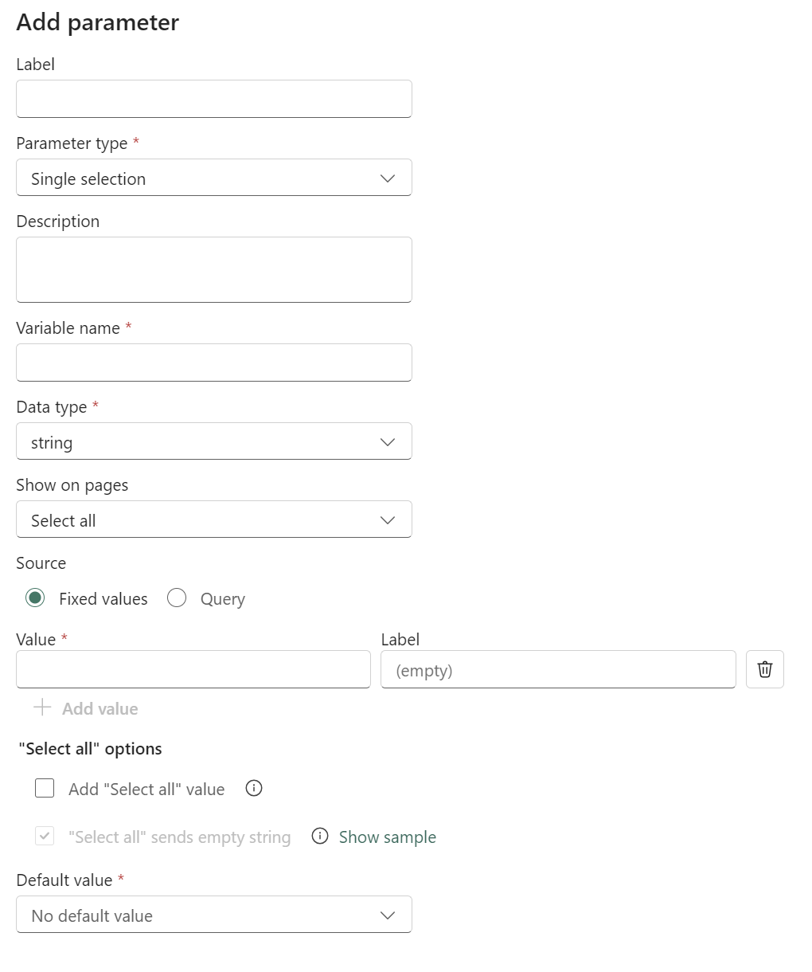Open the Parameter type dropdown showing Single selection

213,177
